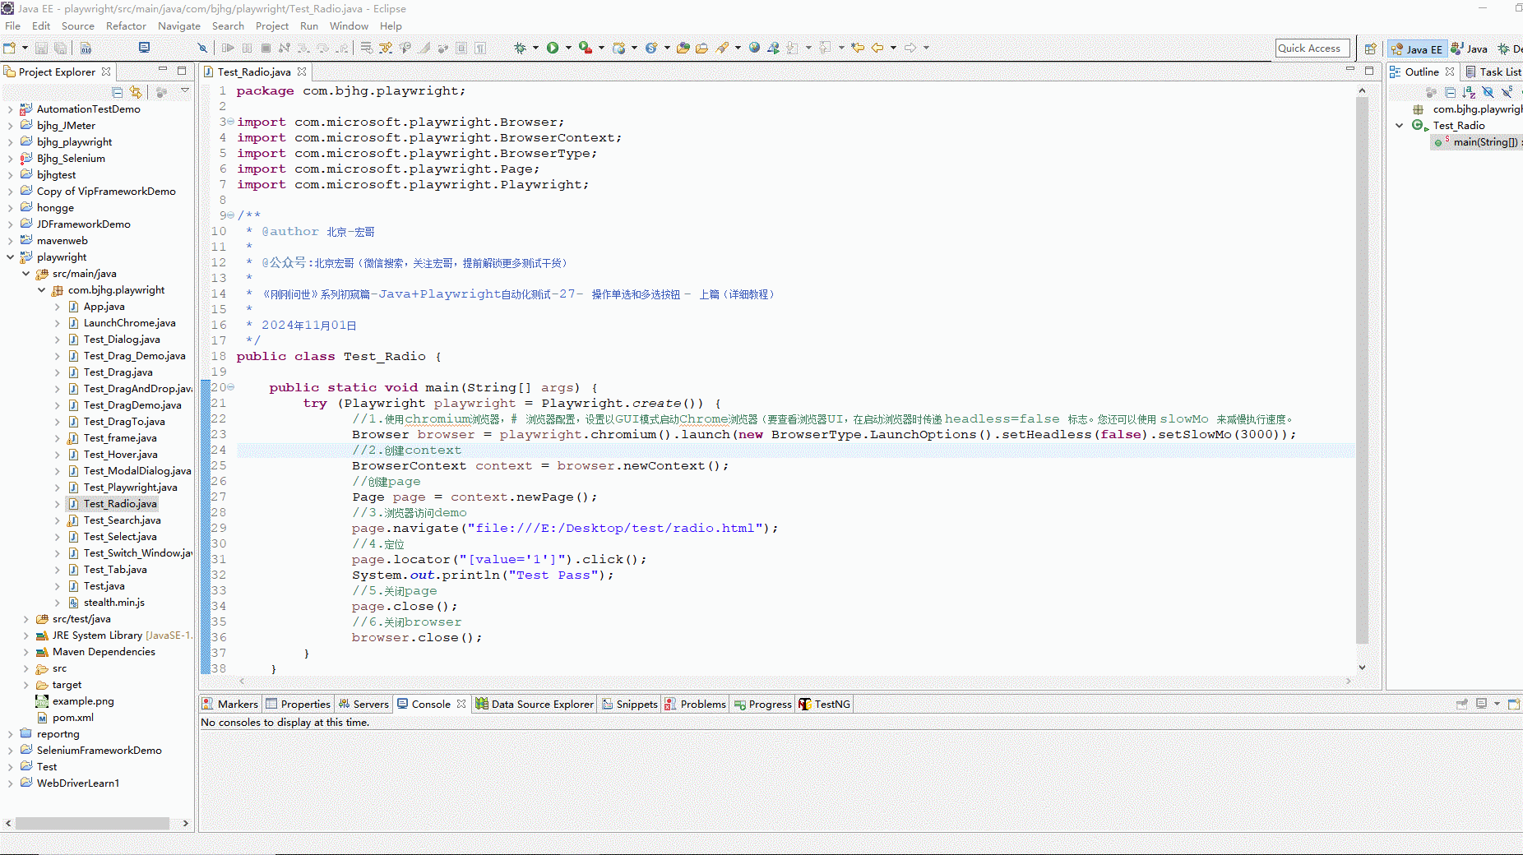This screenshot has height=855, width=1523.
Task: Open the Task List view tab
Action: click(1493, 72)
